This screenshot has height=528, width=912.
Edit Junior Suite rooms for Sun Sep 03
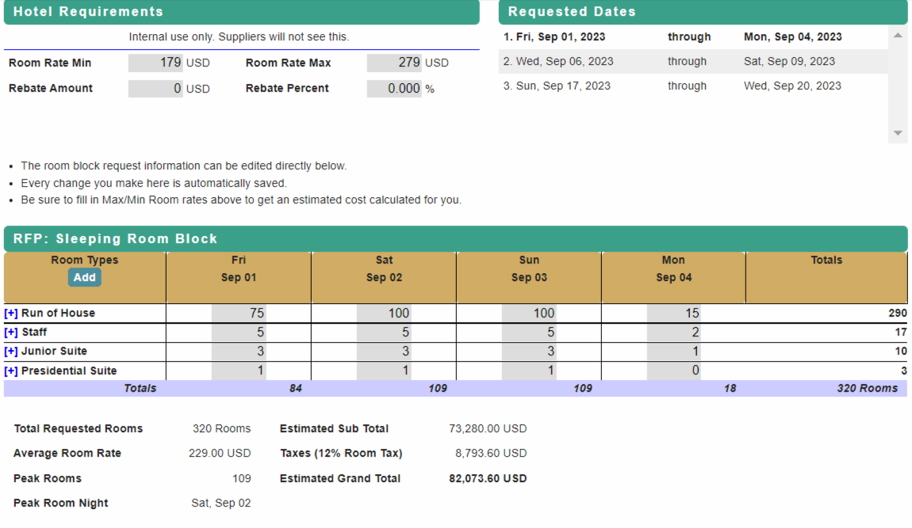point(529,351)
